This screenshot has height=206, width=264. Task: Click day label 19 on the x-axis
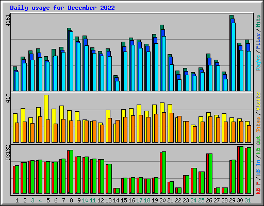155,200
